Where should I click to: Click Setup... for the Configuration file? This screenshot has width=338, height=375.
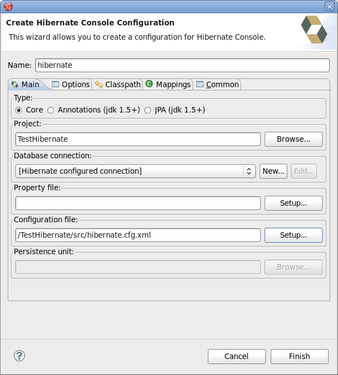(293, 235)
